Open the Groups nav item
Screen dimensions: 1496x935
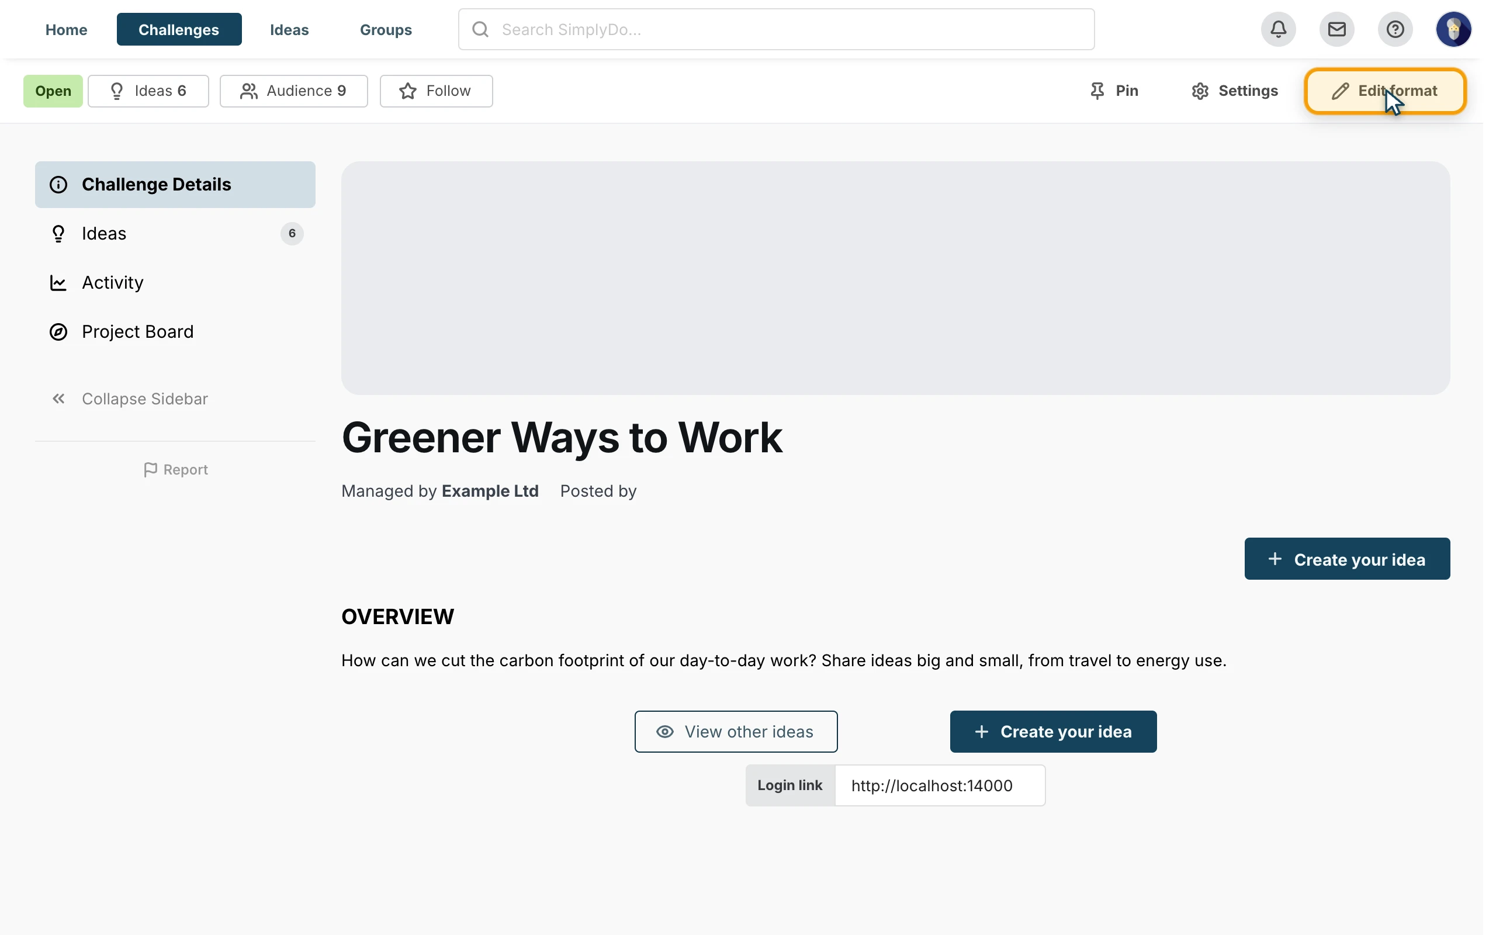coord(386,29)
